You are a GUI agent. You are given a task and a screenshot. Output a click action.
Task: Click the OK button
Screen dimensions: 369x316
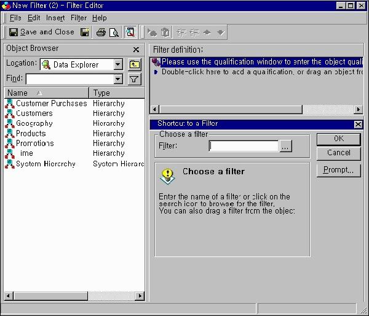[339, 139]
